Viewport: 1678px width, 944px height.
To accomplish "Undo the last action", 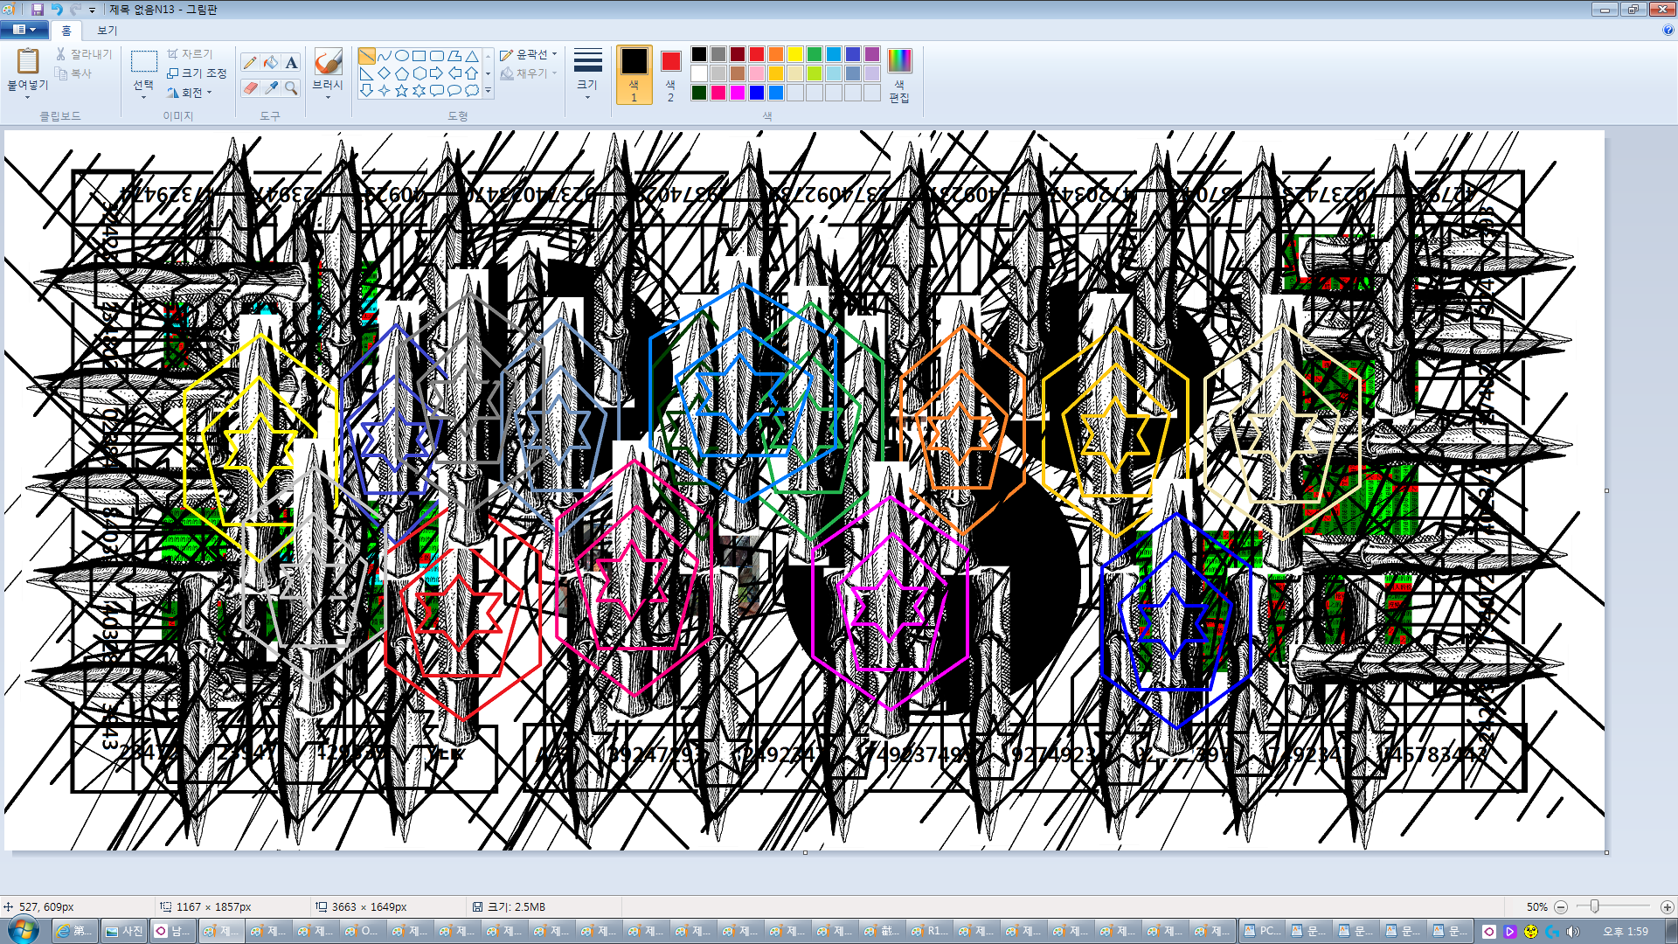I will coord(57,9).
